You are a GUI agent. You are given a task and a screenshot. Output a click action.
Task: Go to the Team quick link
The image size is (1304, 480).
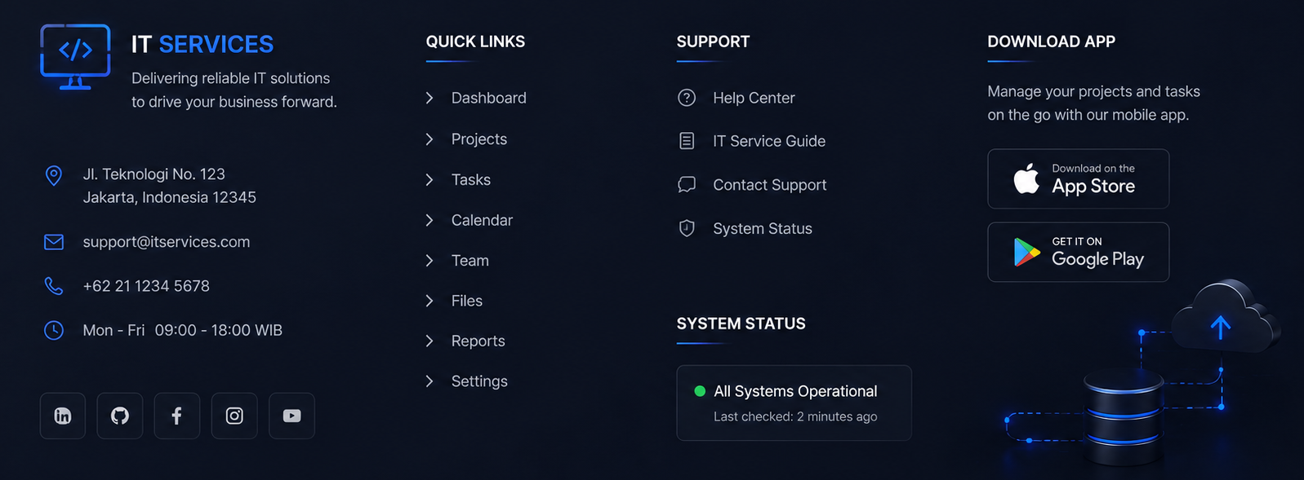[x=470, y=261]
